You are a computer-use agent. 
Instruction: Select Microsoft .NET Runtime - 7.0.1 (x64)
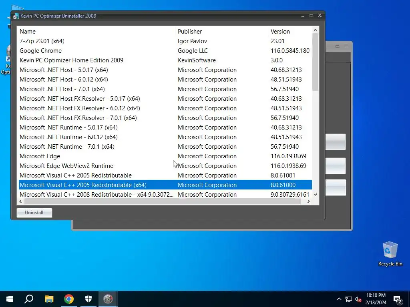pos(165,147)
